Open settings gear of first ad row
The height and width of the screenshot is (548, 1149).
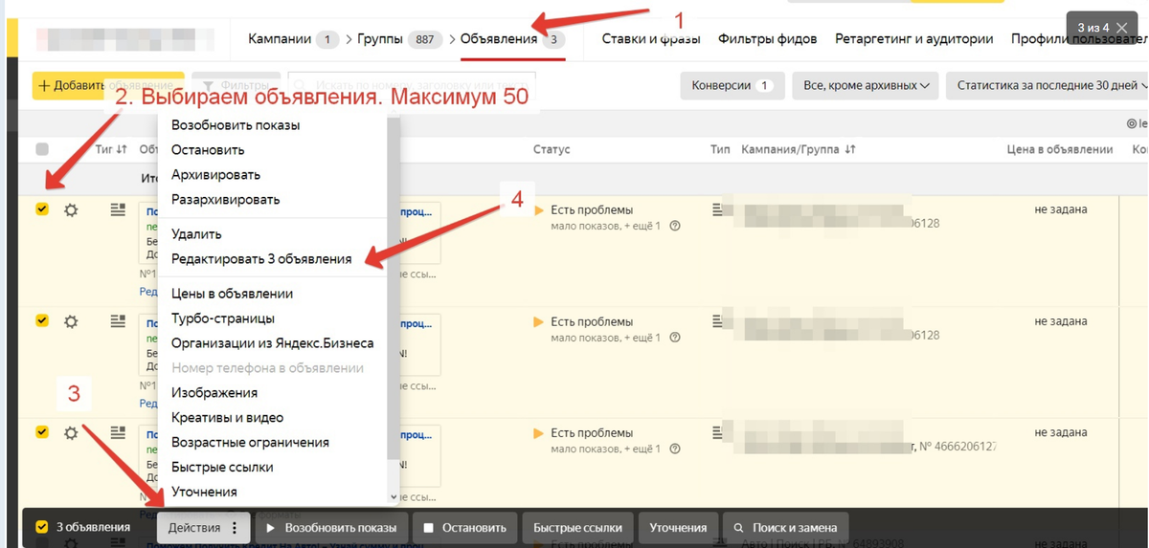(71, 209)
